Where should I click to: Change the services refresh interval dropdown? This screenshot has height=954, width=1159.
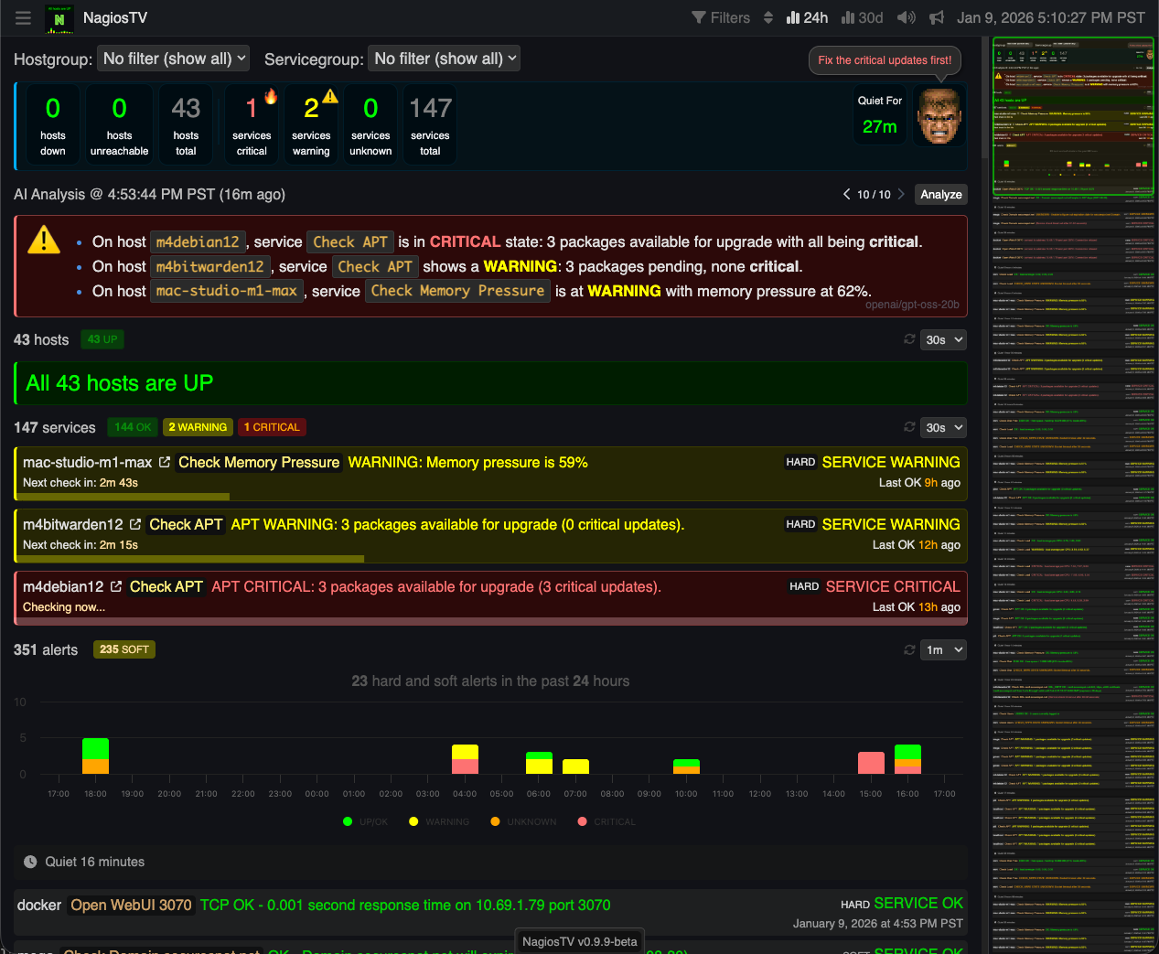[x=944, y=427]
